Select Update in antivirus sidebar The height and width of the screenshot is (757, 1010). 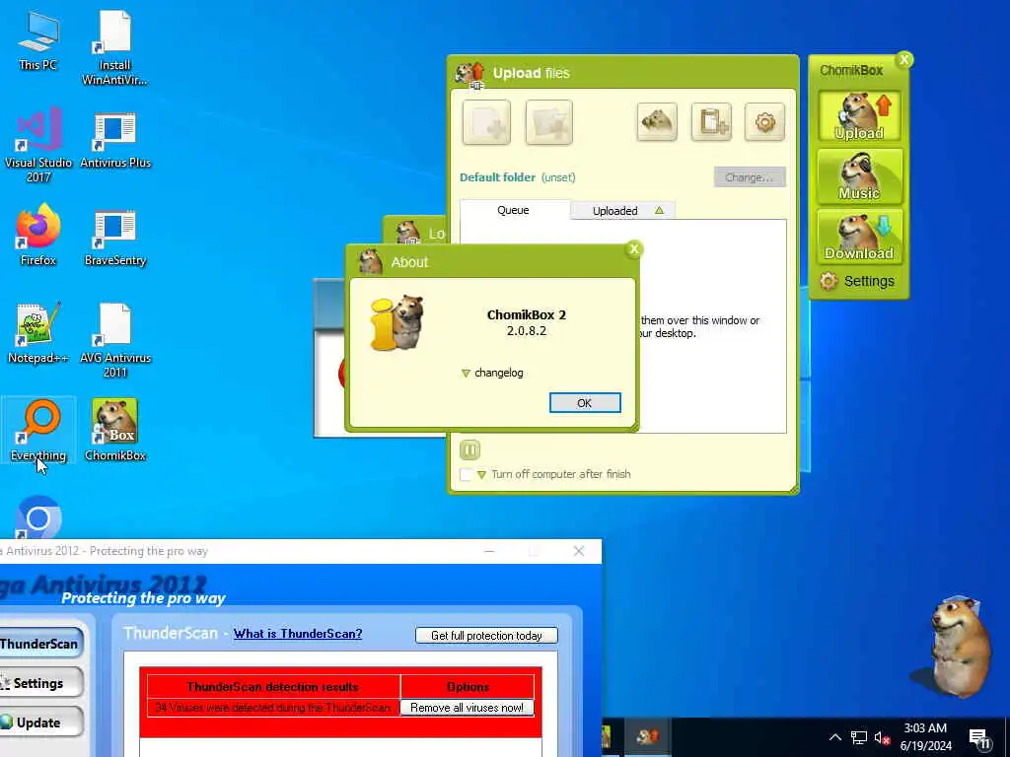[39, 723]
